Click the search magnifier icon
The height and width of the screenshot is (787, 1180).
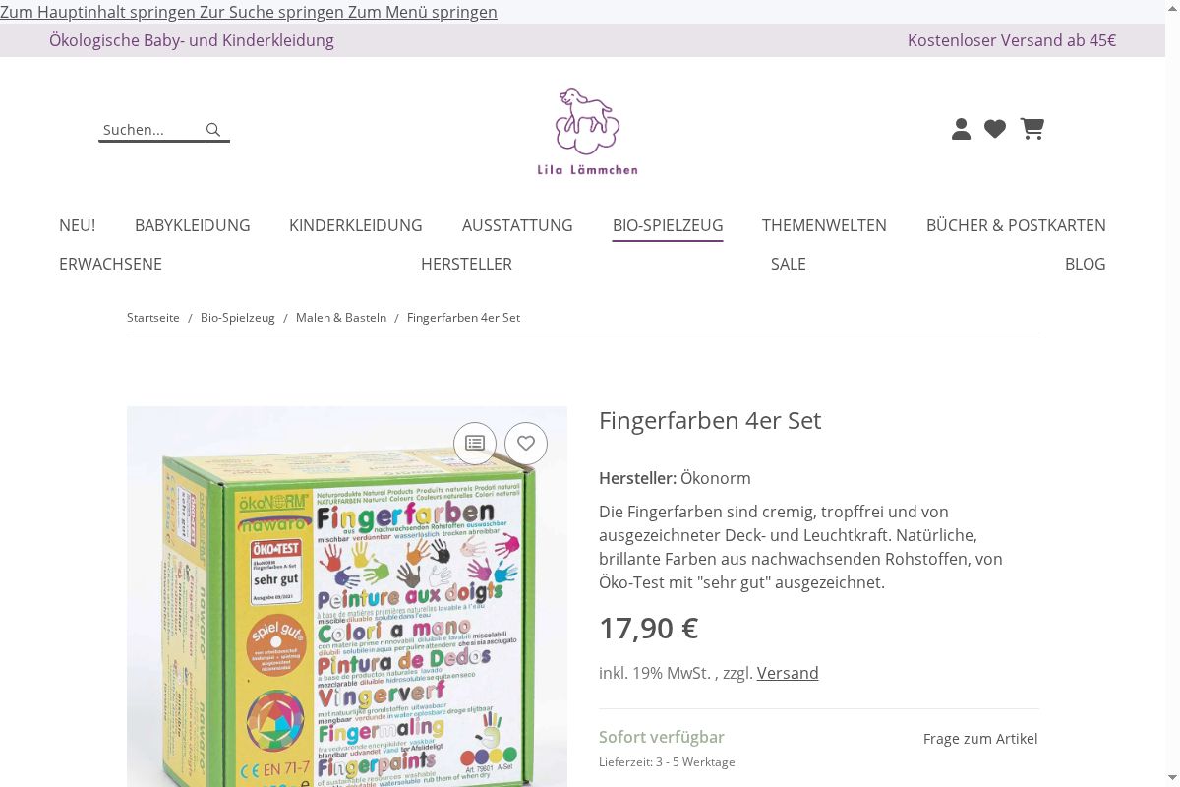pyautogui.click(x=213, y=130)
